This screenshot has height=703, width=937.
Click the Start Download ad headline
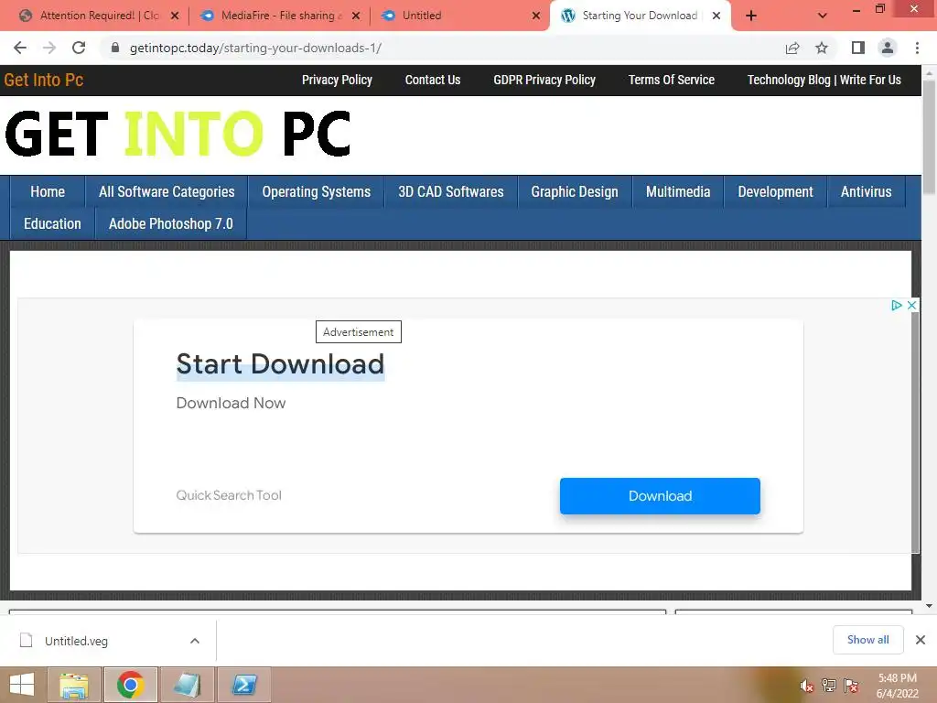pos(280,364)
